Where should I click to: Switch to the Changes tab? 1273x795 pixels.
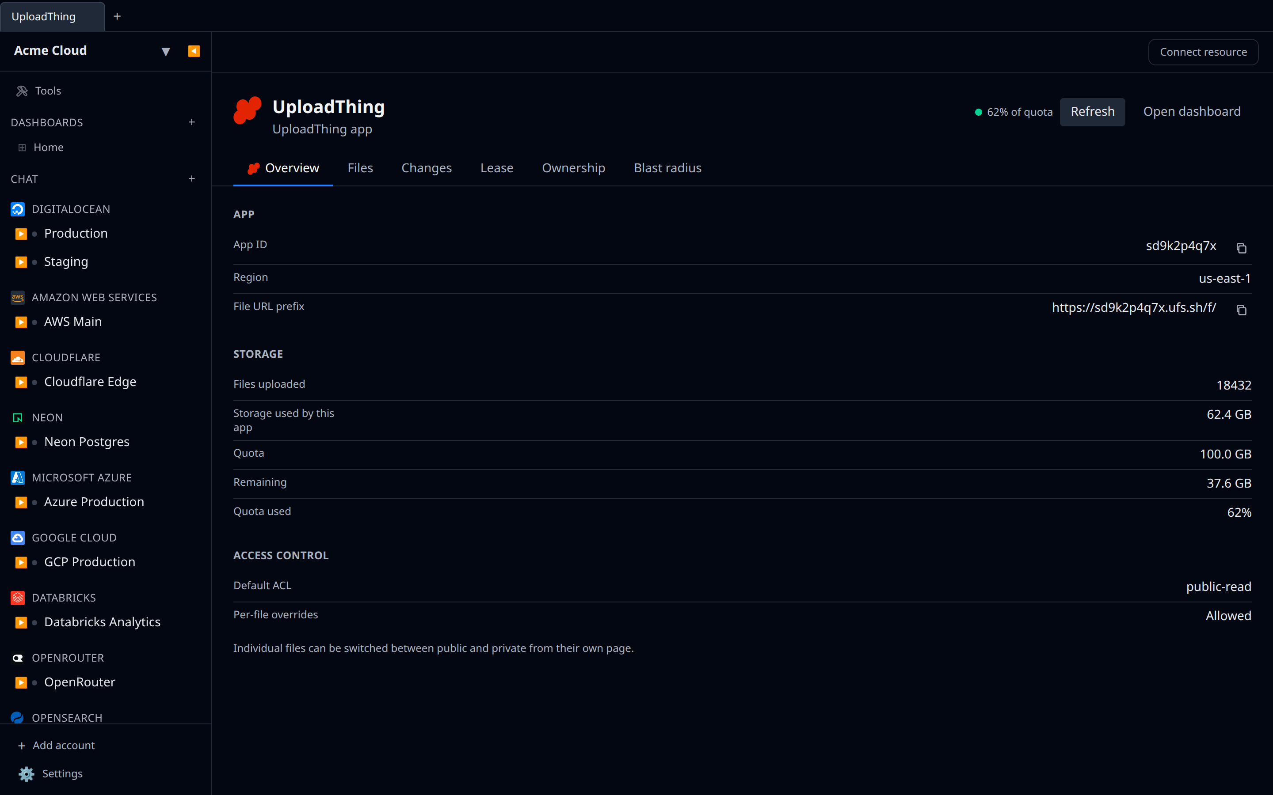(427, 168)
